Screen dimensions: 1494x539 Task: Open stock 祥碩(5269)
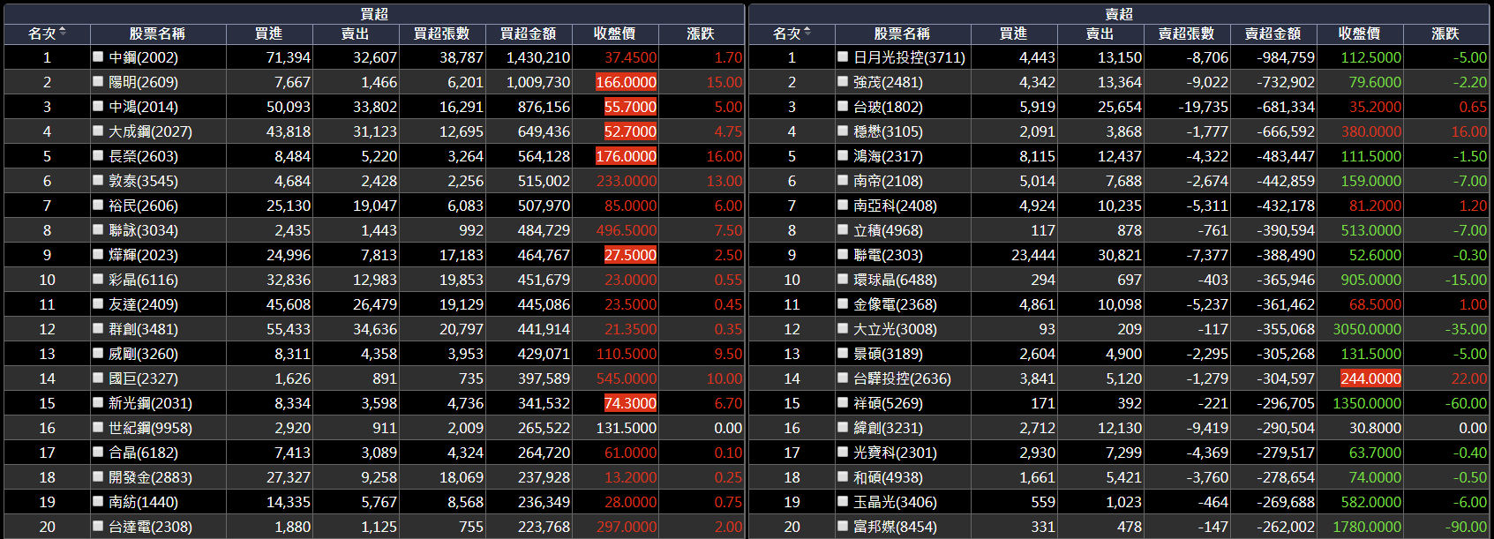[888, 403]
